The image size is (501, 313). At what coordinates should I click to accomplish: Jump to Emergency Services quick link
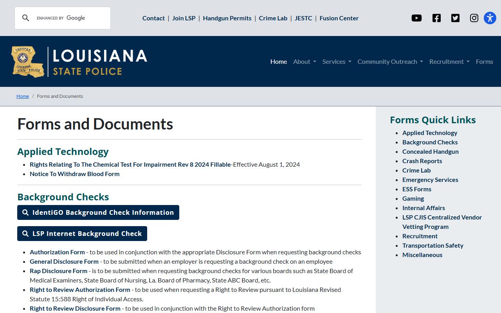pos(430,180)
